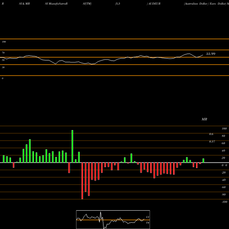
Task: Click the 0.6 value label near the MR axis
Action: (x=211, y=134)
